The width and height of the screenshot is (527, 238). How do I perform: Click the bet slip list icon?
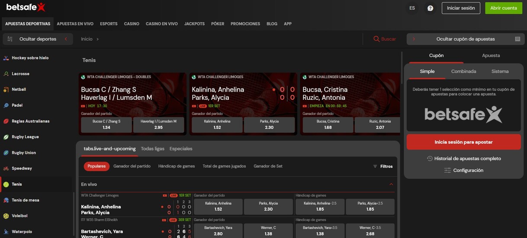click(x=517, y=39)
